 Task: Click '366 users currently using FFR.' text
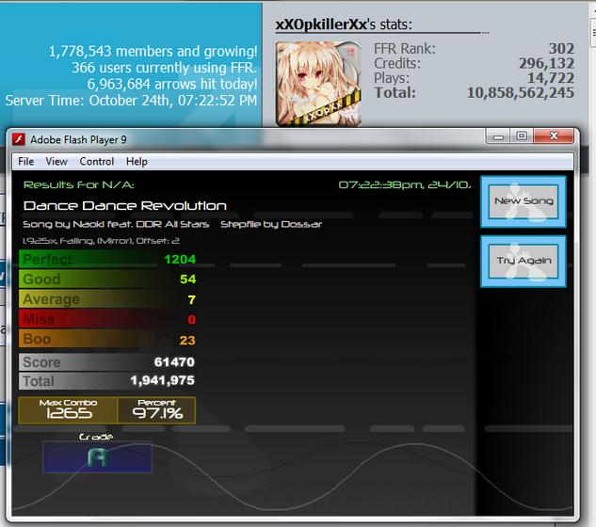click(x=164, y=68)
